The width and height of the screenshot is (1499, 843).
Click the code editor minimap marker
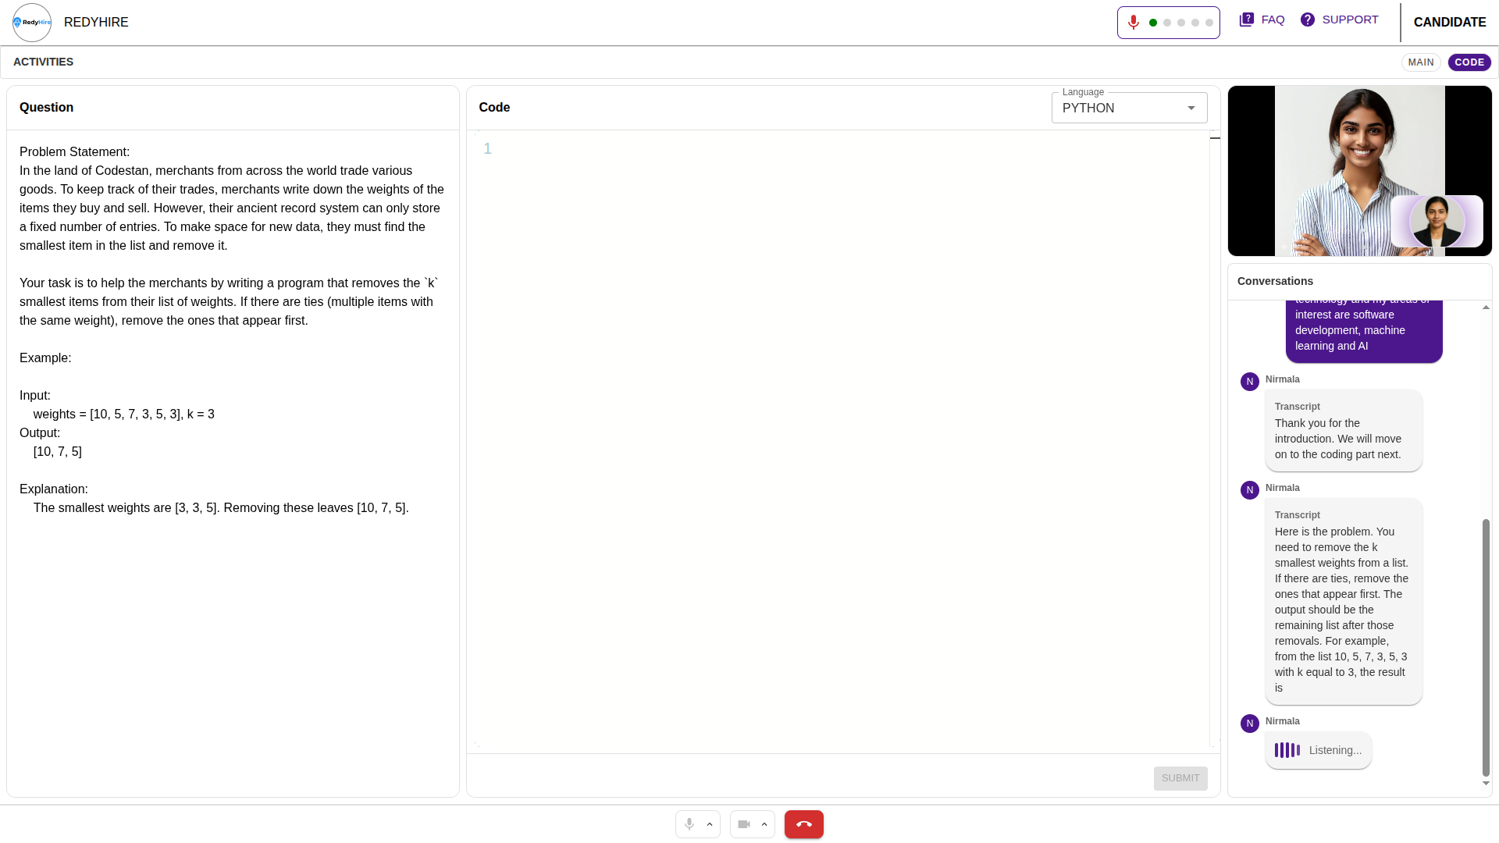coord(1215,138)
